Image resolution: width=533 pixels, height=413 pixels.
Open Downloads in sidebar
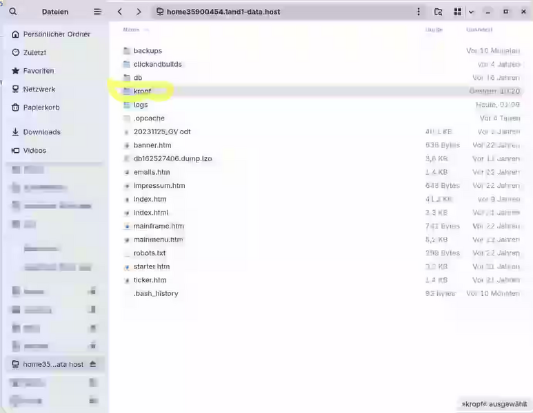point(54,132)
